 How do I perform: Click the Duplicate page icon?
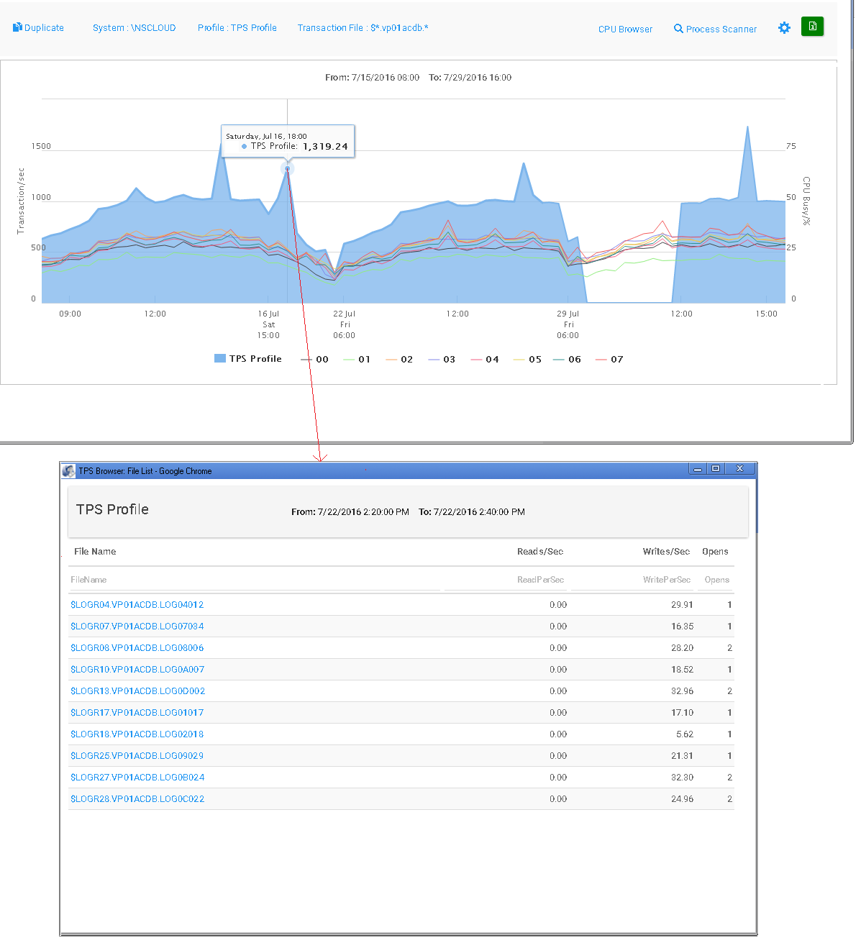(17, 27)
